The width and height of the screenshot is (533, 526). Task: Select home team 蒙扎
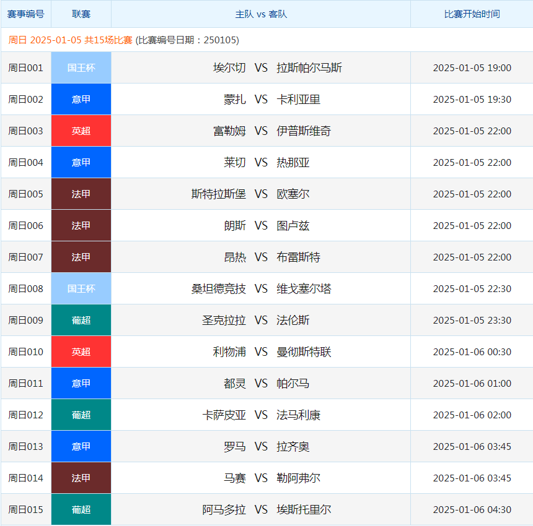[235, 100]
